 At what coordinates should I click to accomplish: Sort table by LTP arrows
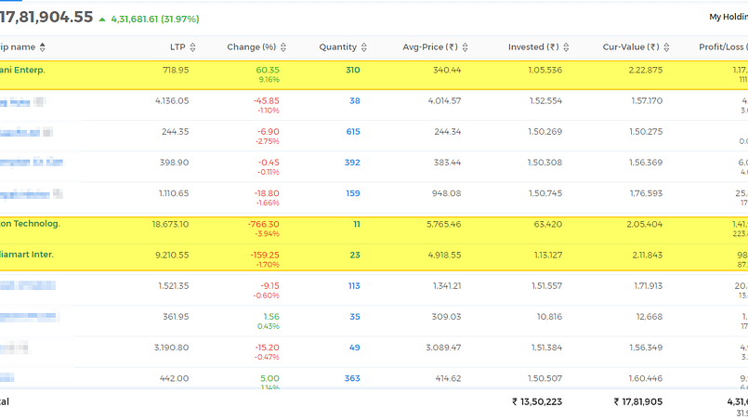click(192, 47)
